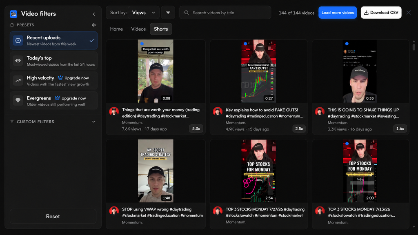Collapse the Video filters sidebar chevron
This screenshot has width=418, height=235.
[94, 14]
